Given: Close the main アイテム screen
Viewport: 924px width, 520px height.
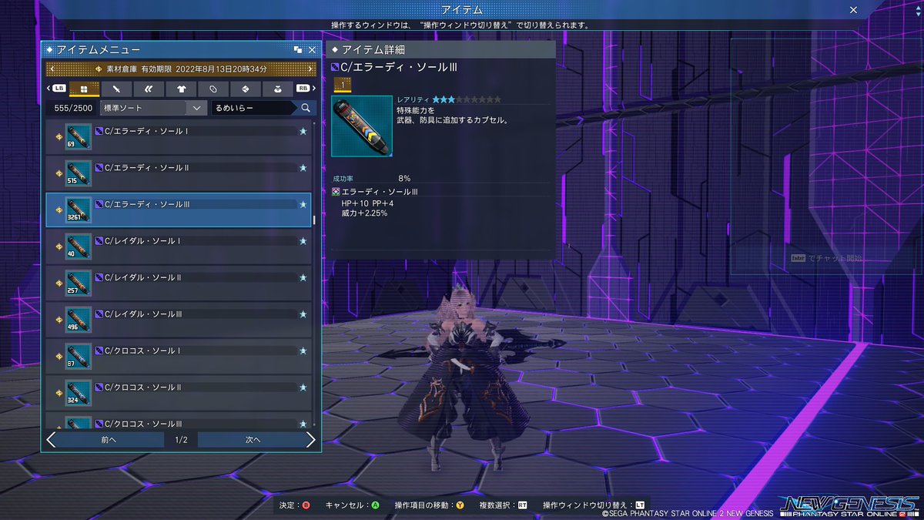Looking at the screenshot, I should (x=853, y=10).
